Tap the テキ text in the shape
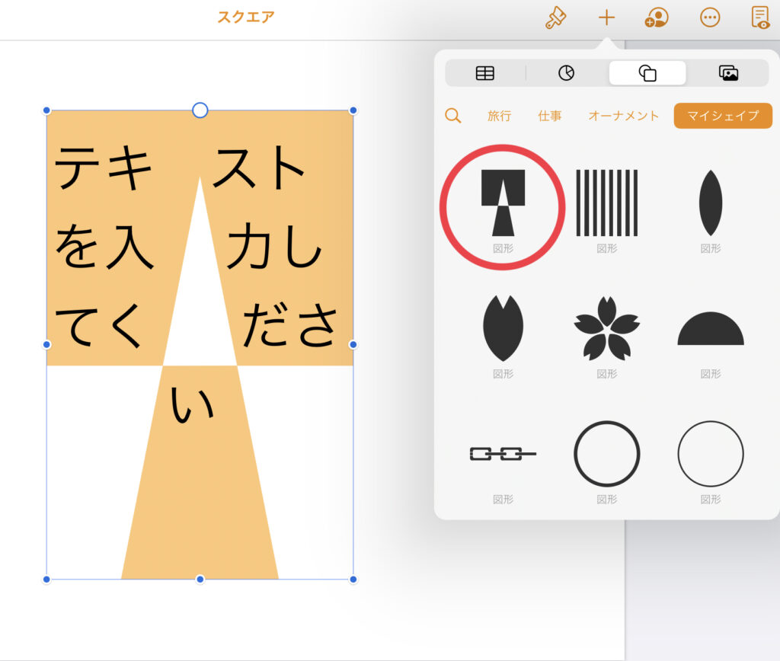 click(103, 167)
